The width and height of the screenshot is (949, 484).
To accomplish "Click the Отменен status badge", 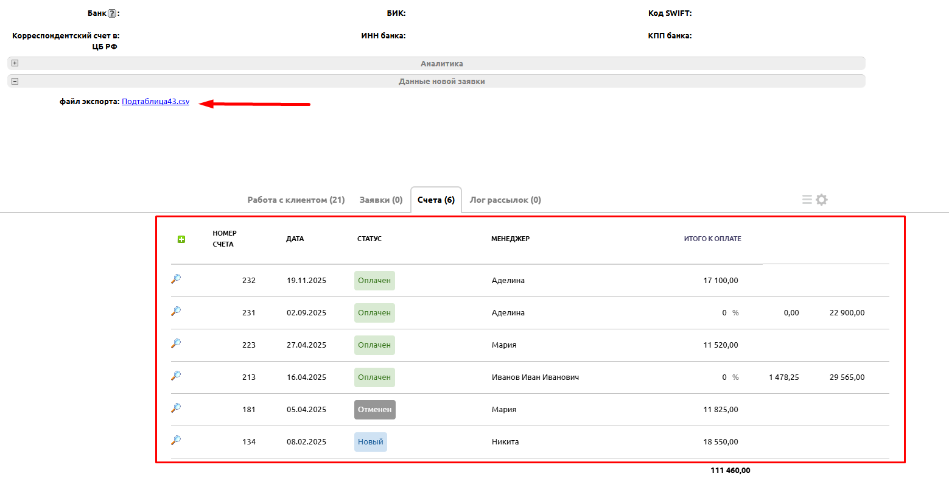I will pyautogui.click(x=374, y=410).
